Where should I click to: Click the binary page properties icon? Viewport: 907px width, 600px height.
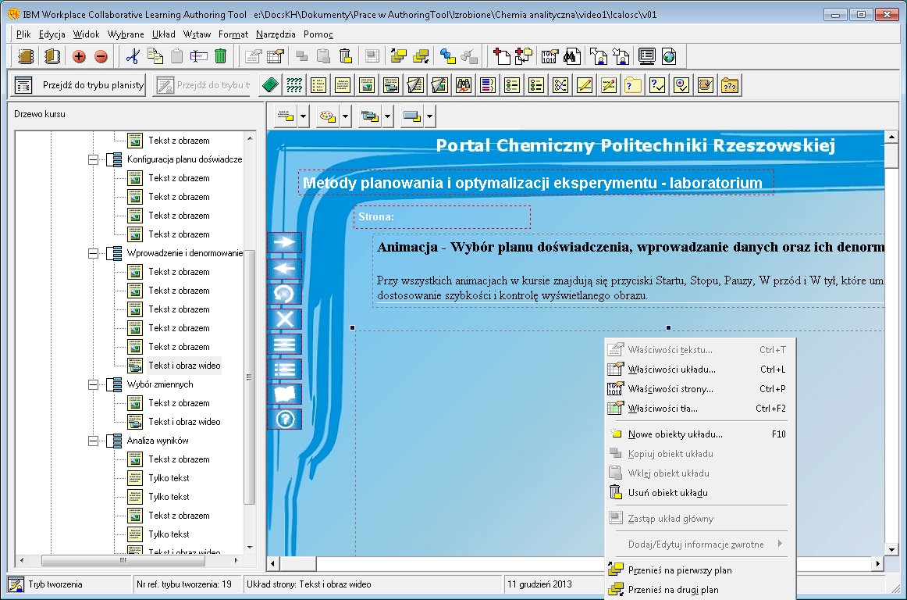[x=550, y=56]
